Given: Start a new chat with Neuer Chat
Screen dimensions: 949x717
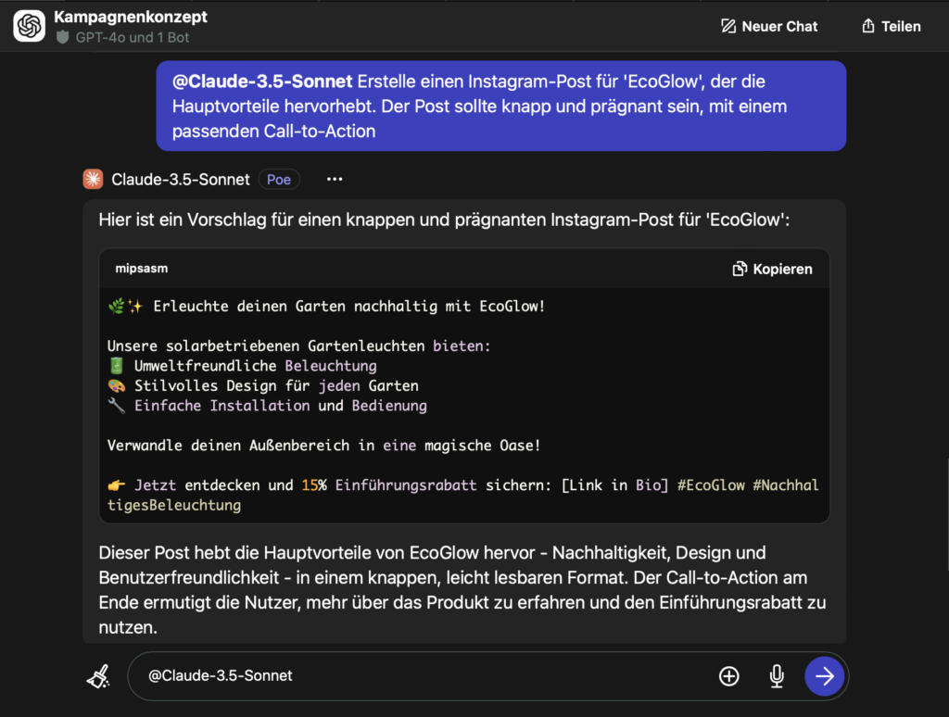Looking at the screenshot, I should point(769,26).
